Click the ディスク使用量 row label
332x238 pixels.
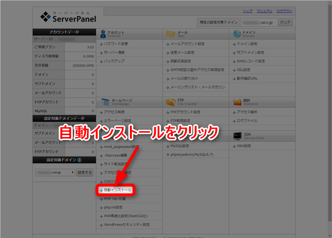point(46,56)
